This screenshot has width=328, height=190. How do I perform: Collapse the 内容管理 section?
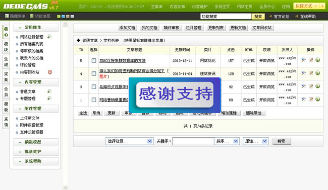point(36,82)
